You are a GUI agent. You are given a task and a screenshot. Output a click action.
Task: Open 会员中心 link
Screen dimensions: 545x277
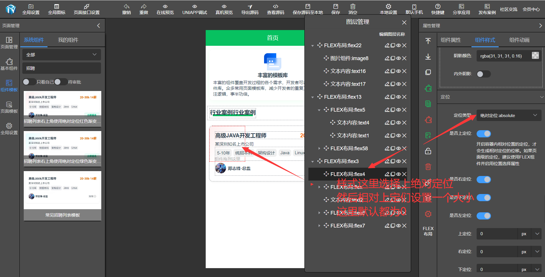pyautogui.click(x=531, y=9)
